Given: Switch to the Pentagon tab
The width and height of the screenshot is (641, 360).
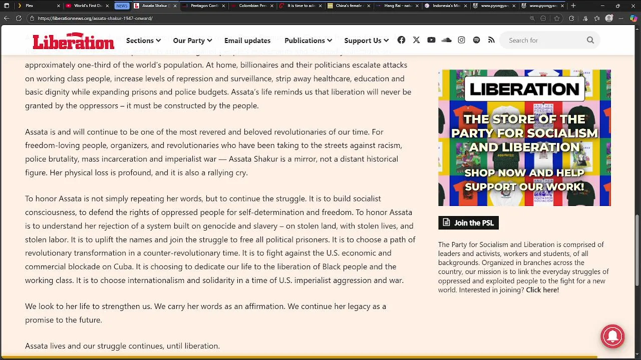Looking at the screenshot, I should click(204, 5).
